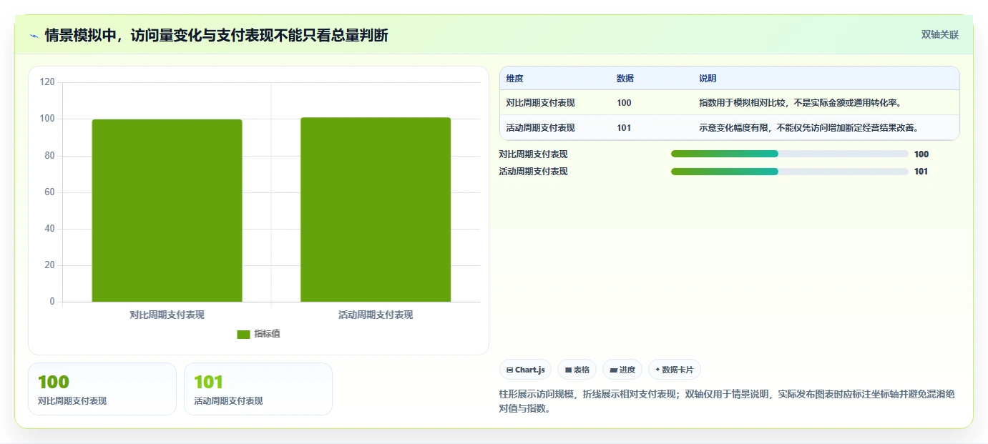Click the 数据 column header
Viewport: 988px width, 444px height.
[625, 79]
